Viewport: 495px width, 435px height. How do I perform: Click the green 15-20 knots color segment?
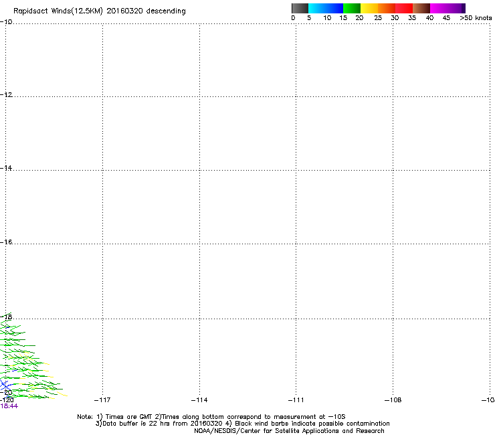(x=352, y=8)
